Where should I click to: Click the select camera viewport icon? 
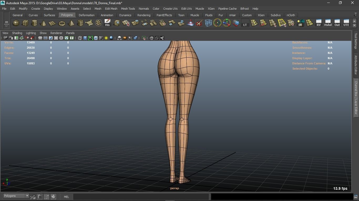(x=6, y=38)
